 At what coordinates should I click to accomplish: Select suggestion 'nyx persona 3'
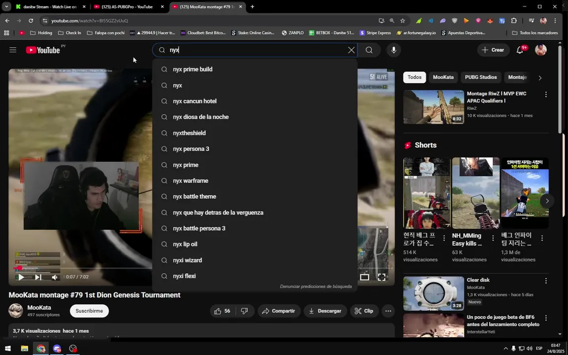tap(254, 149)
